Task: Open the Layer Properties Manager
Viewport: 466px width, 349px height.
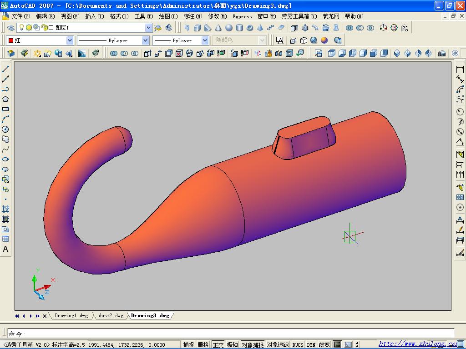Action: tap(11, 28)
